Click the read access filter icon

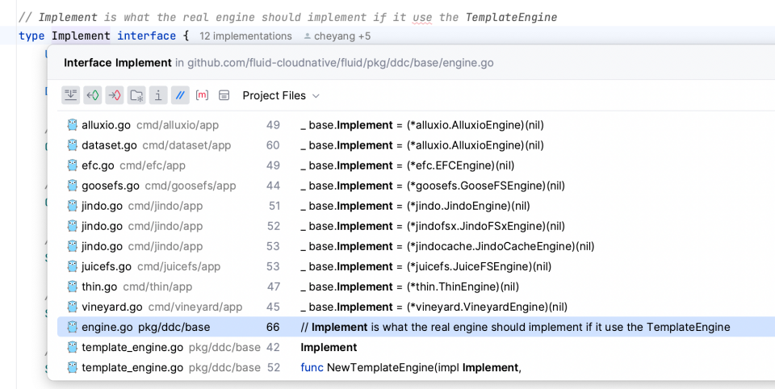[93, 95]
